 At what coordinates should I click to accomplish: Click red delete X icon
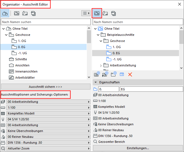pyautogui.click(x=130, y=74)
